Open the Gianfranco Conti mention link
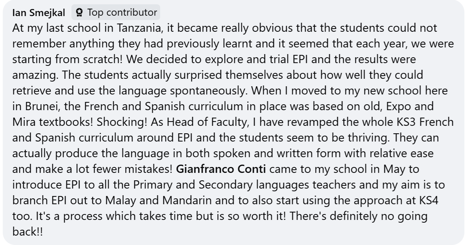Image resolution: width=469 pixels, height=245 pixels. (221, 169)
